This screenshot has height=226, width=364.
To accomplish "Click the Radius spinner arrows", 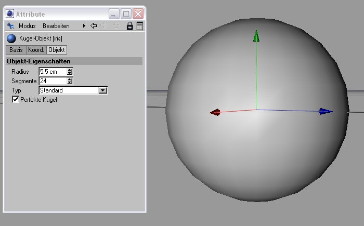I will point(70,72).
